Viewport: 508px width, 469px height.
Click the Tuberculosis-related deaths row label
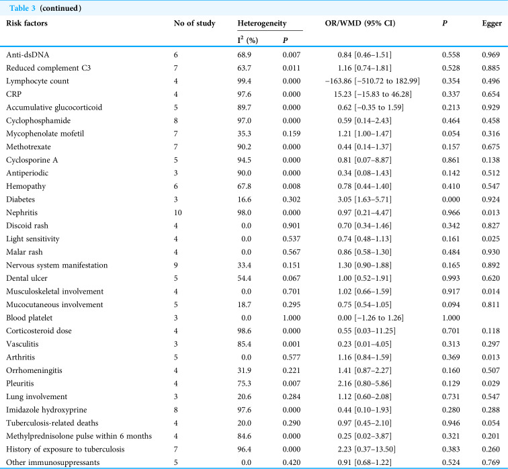tap(52, 423)
